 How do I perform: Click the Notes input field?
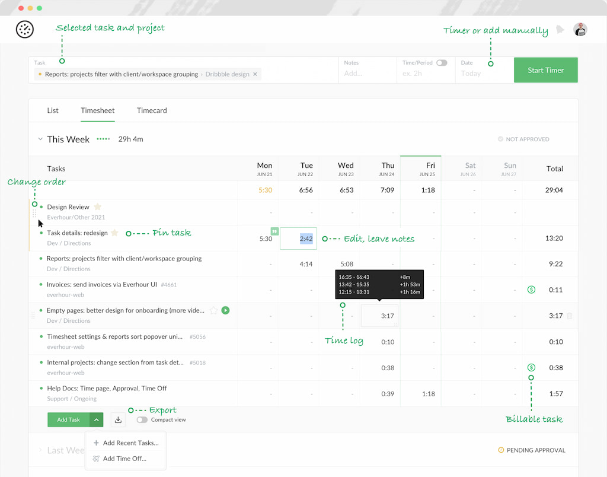tap(368, 72)
